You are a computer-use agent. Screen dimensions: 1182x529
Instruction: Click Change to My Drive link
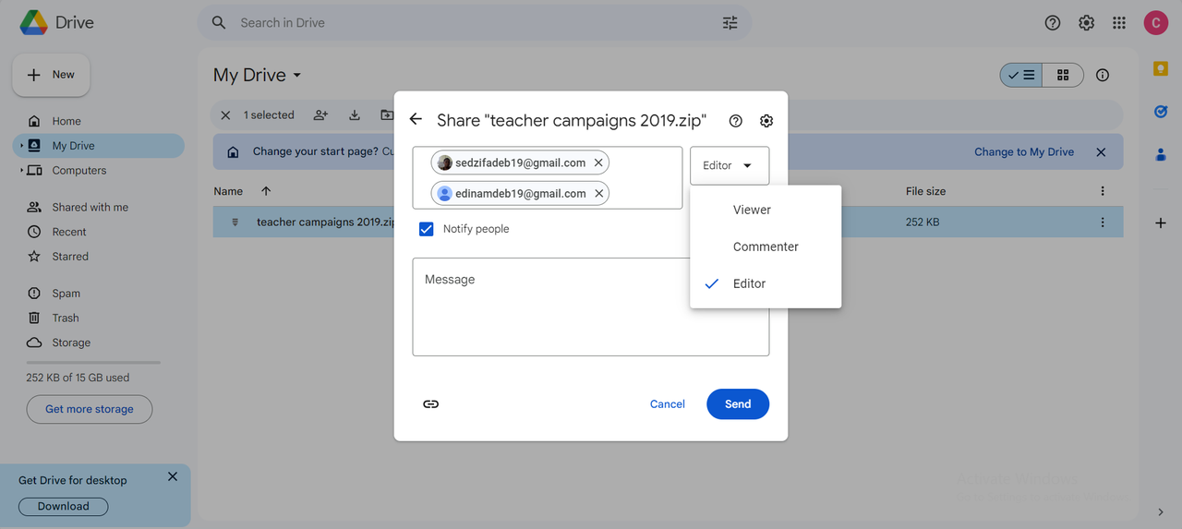[1024, 152]
